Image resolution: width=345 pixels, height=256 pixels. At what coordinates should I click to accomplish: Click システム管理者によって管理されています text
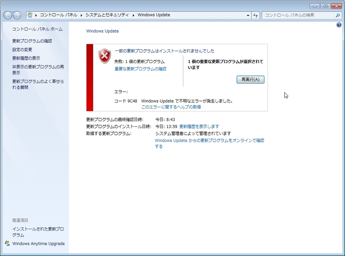pos(193,133)
